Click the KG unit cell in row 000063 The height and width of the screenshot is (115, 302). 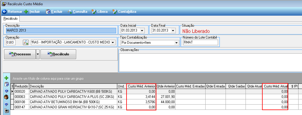[122, 96]
